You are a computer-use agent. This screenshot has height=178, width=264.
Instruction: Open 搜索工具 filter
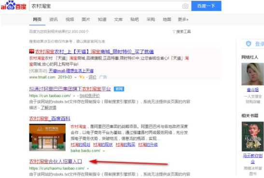(x=181, y=31)
